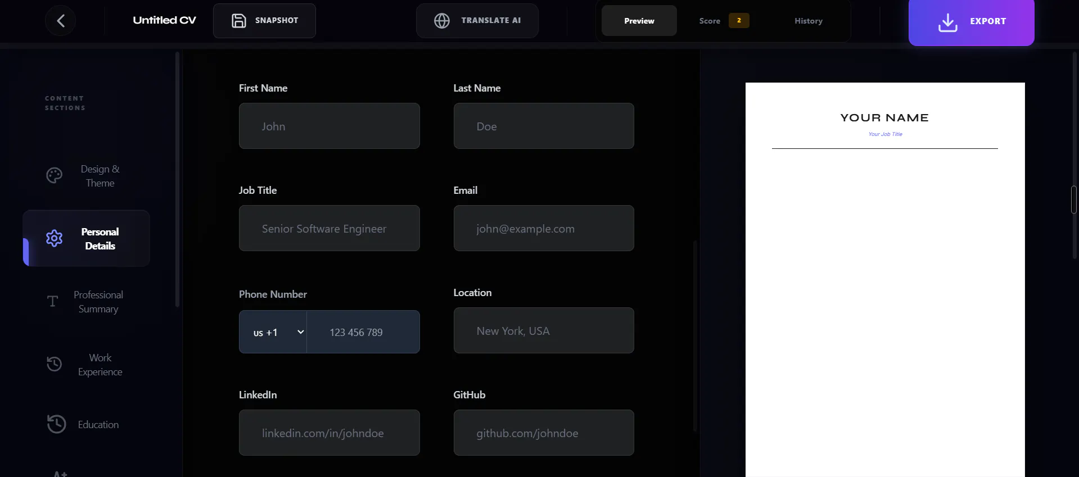This screenshot has width=1079, height=477.
Task: Save a SNAPSHOT of the CV
Action: [x=264, y=21]
